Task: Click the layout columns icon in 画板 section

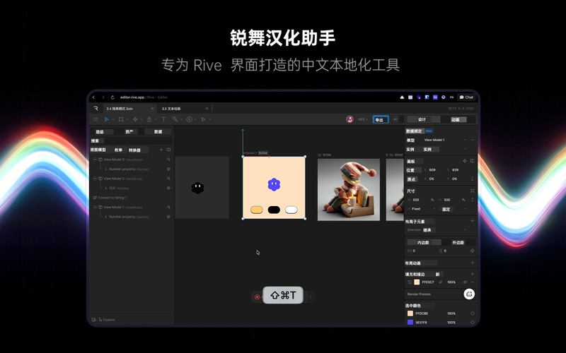Action: tap(472, 161)
